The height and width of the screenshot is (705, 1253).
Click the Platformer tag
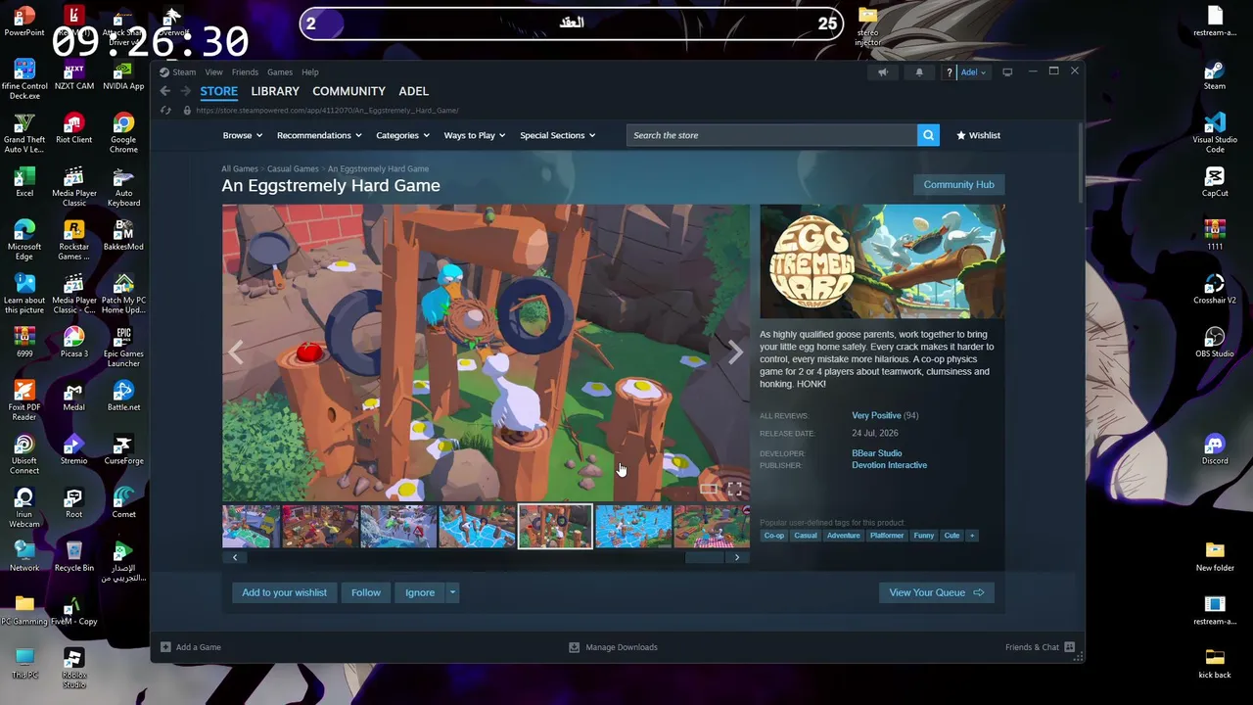coord(887,536)
